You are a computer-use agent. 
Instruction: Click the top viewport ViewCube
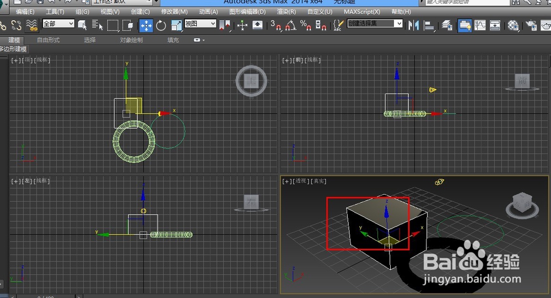(x=251, y=81)
